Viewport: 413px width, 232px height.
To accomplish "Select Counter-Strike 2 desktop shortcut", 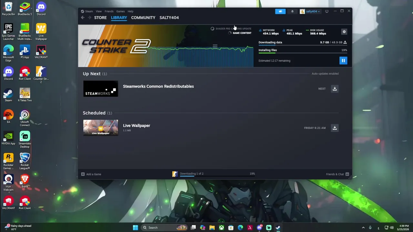I will [x=41, y=75].
